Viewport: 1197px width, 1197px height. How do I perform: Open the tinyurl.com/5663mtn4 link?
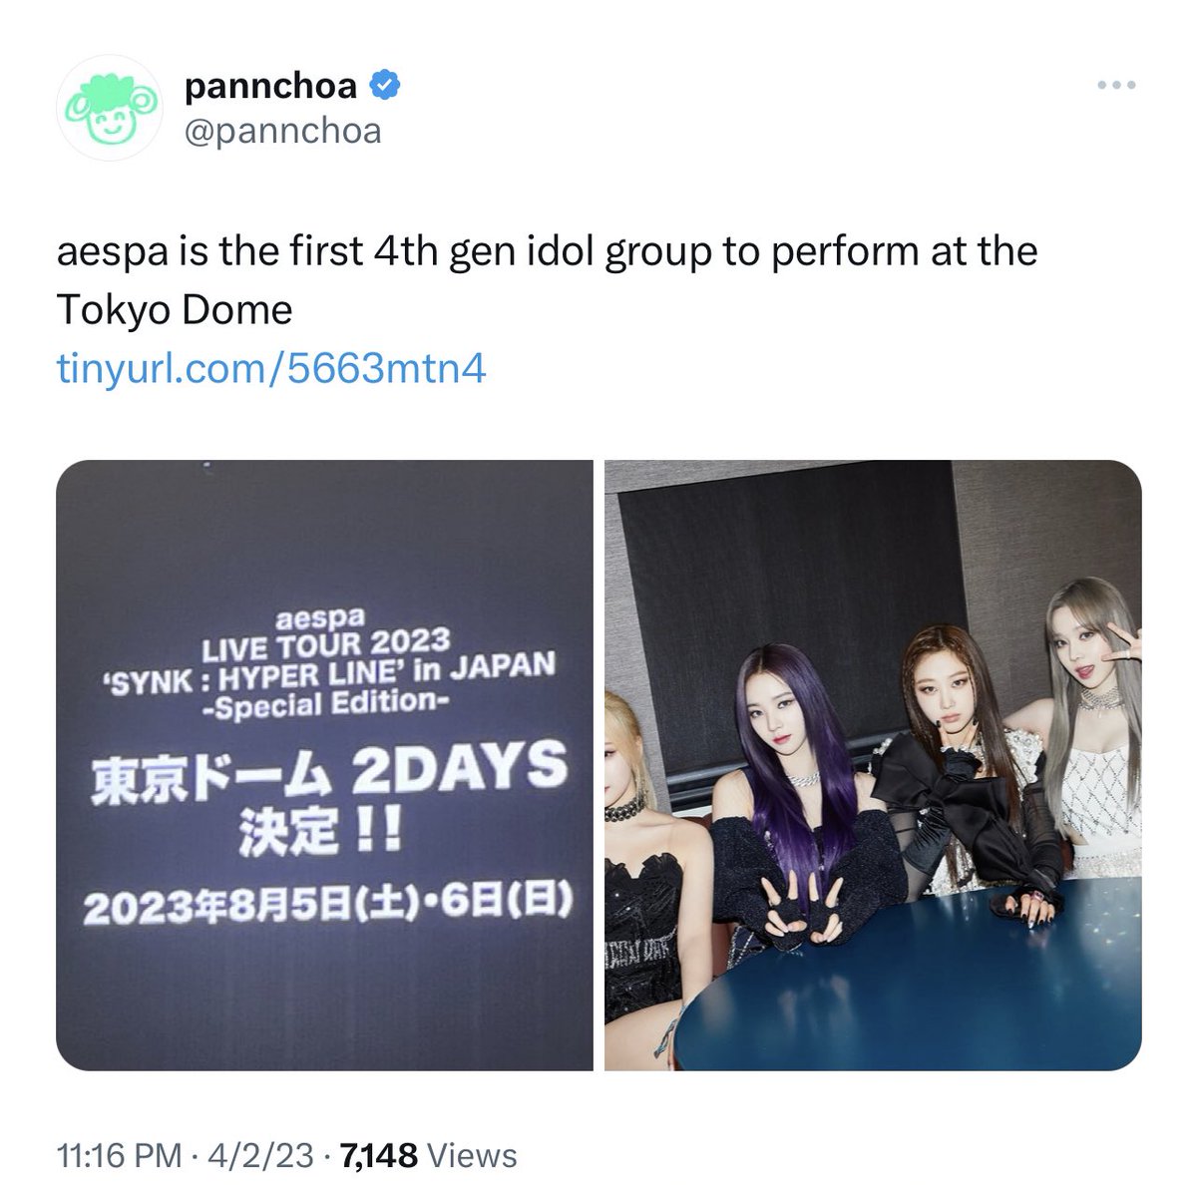tap(271, 369)
